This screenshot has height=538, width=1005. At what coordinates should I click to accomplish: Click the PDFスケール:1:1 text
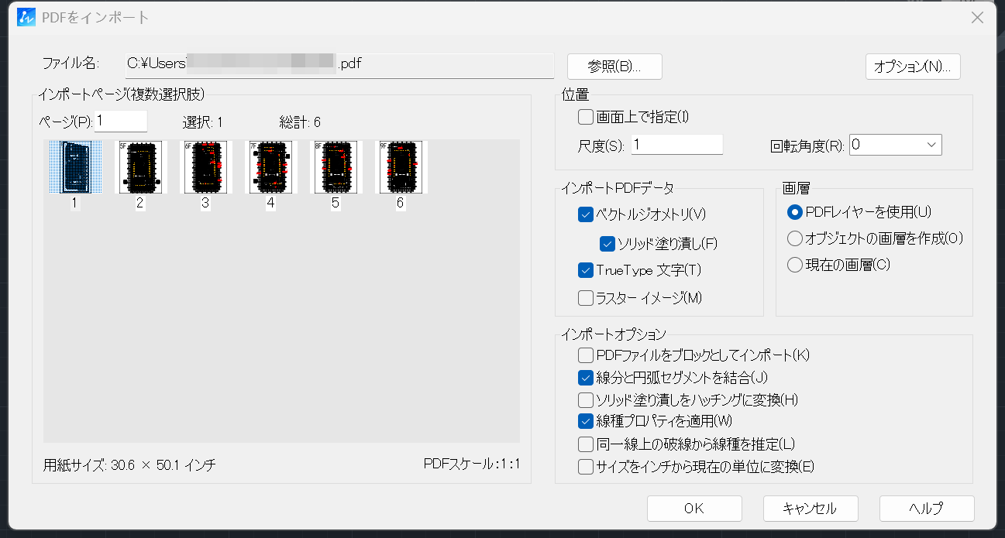click(472, 464)
